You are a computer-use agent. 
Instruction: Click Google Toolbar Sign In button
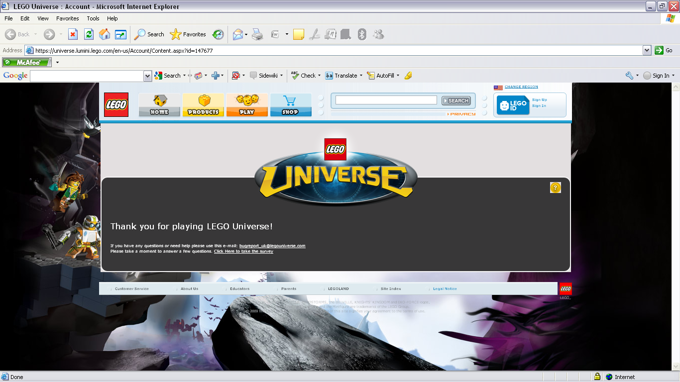point(656,76)
